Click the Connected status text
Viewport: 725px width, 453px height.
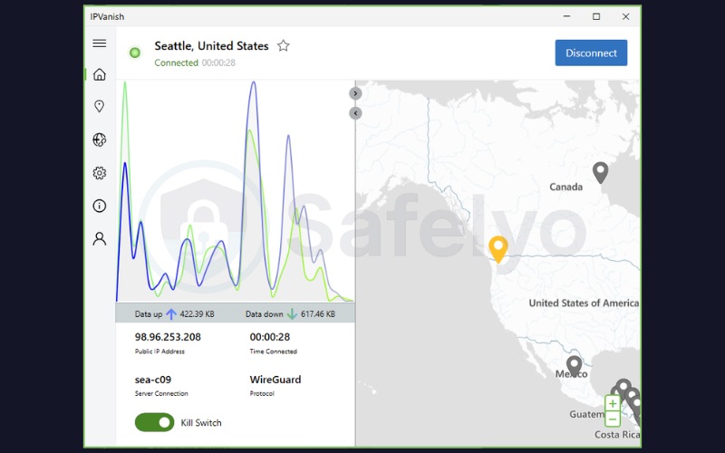[x=176, y=63]
